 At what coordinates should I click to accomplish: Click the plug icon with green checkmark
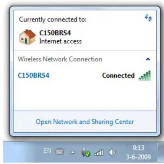(86, 152)
